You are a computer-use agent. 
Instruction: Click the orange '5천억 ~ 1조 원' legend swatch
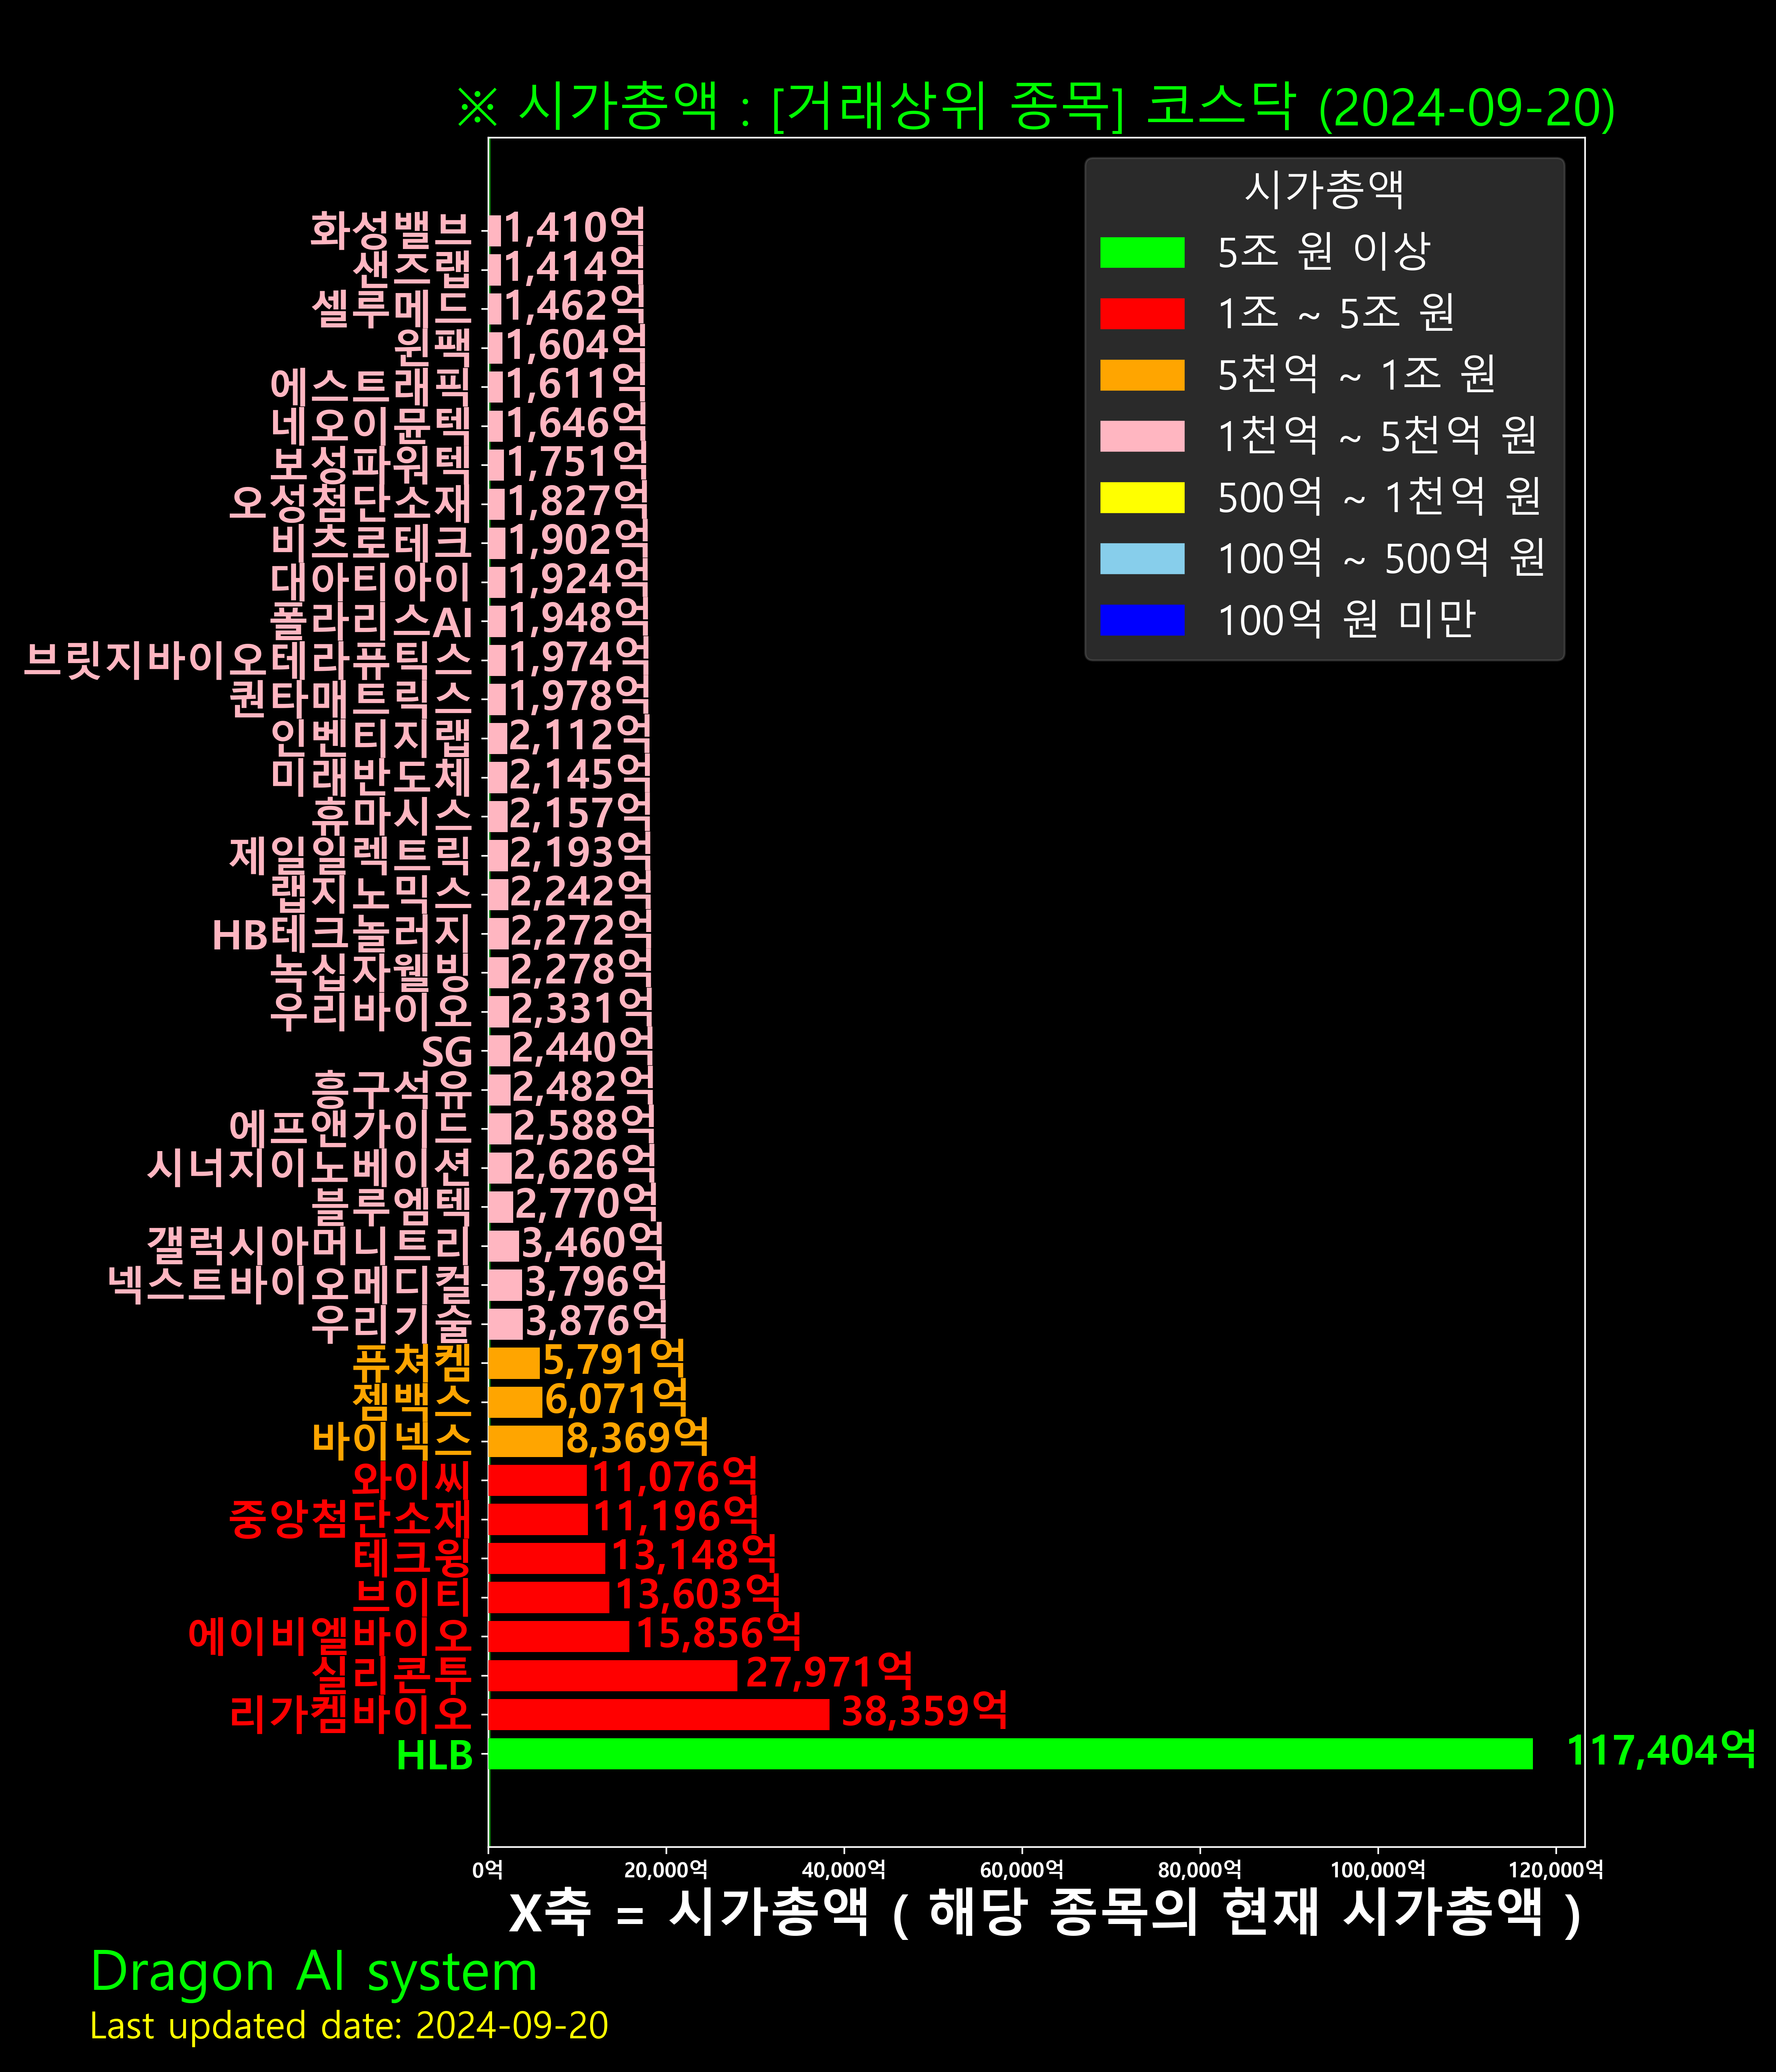1142,375
